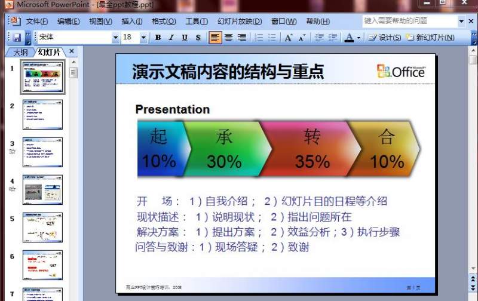Select Center alignment

tap(229, 38)
